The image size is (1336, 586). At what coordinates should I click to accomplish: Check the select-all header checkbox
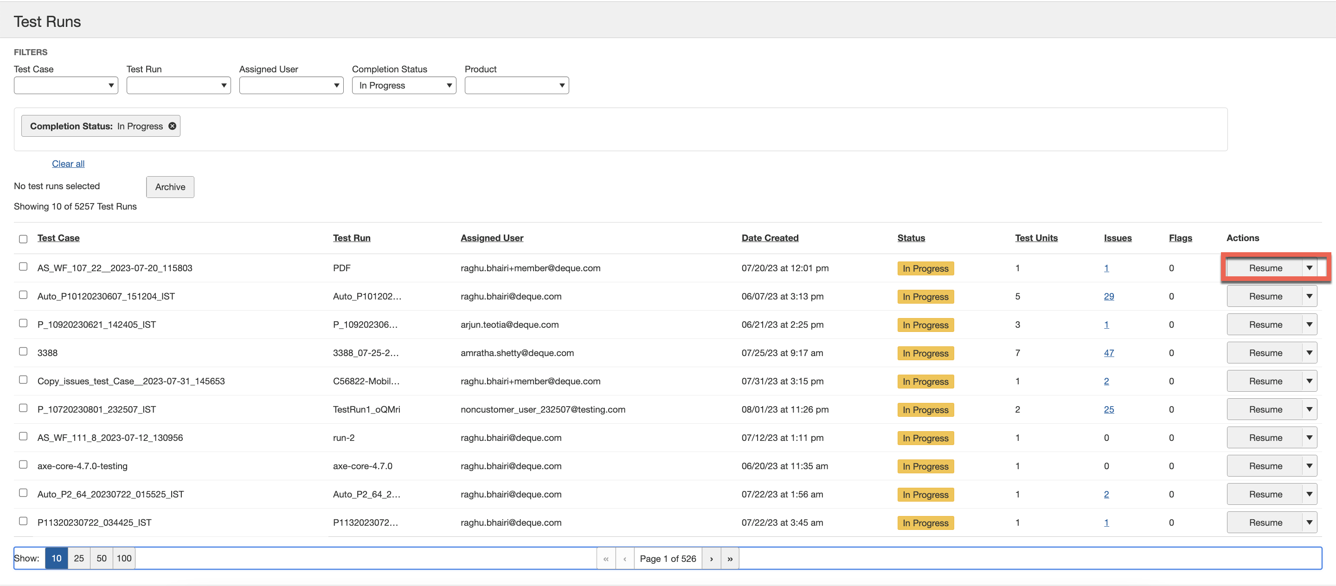pos(23,239)
